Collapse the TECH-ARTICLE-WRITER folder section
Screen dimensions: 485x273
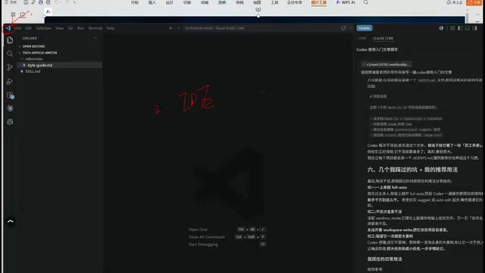click(x=20, y=53)
